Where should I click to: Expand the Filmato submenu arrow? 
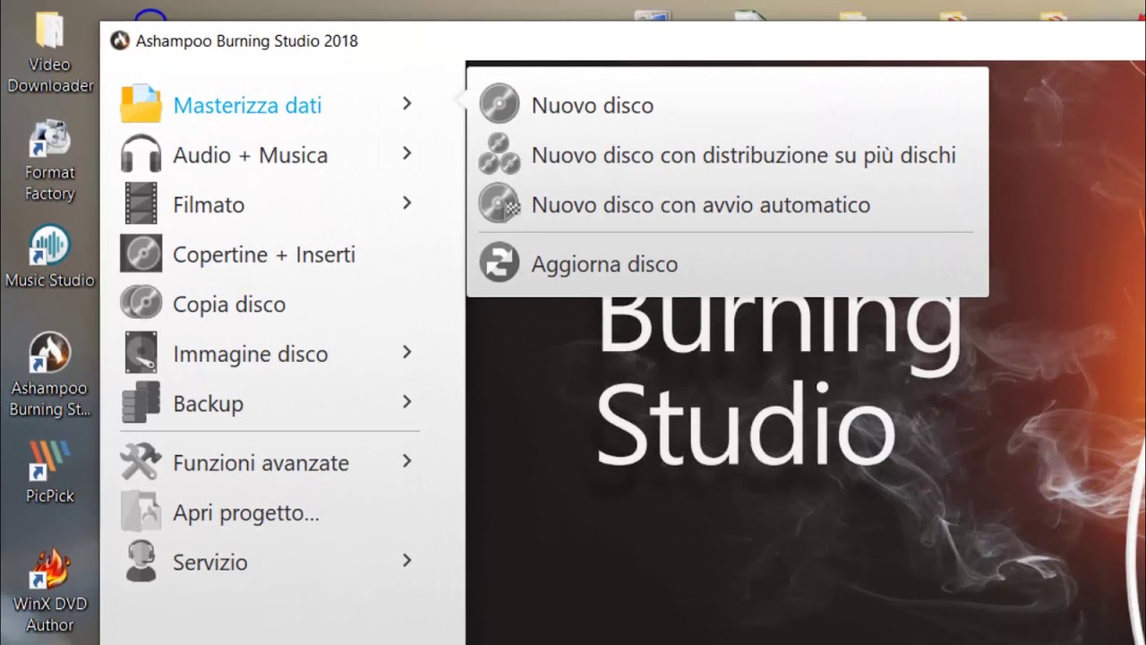(x=406, y=203)
